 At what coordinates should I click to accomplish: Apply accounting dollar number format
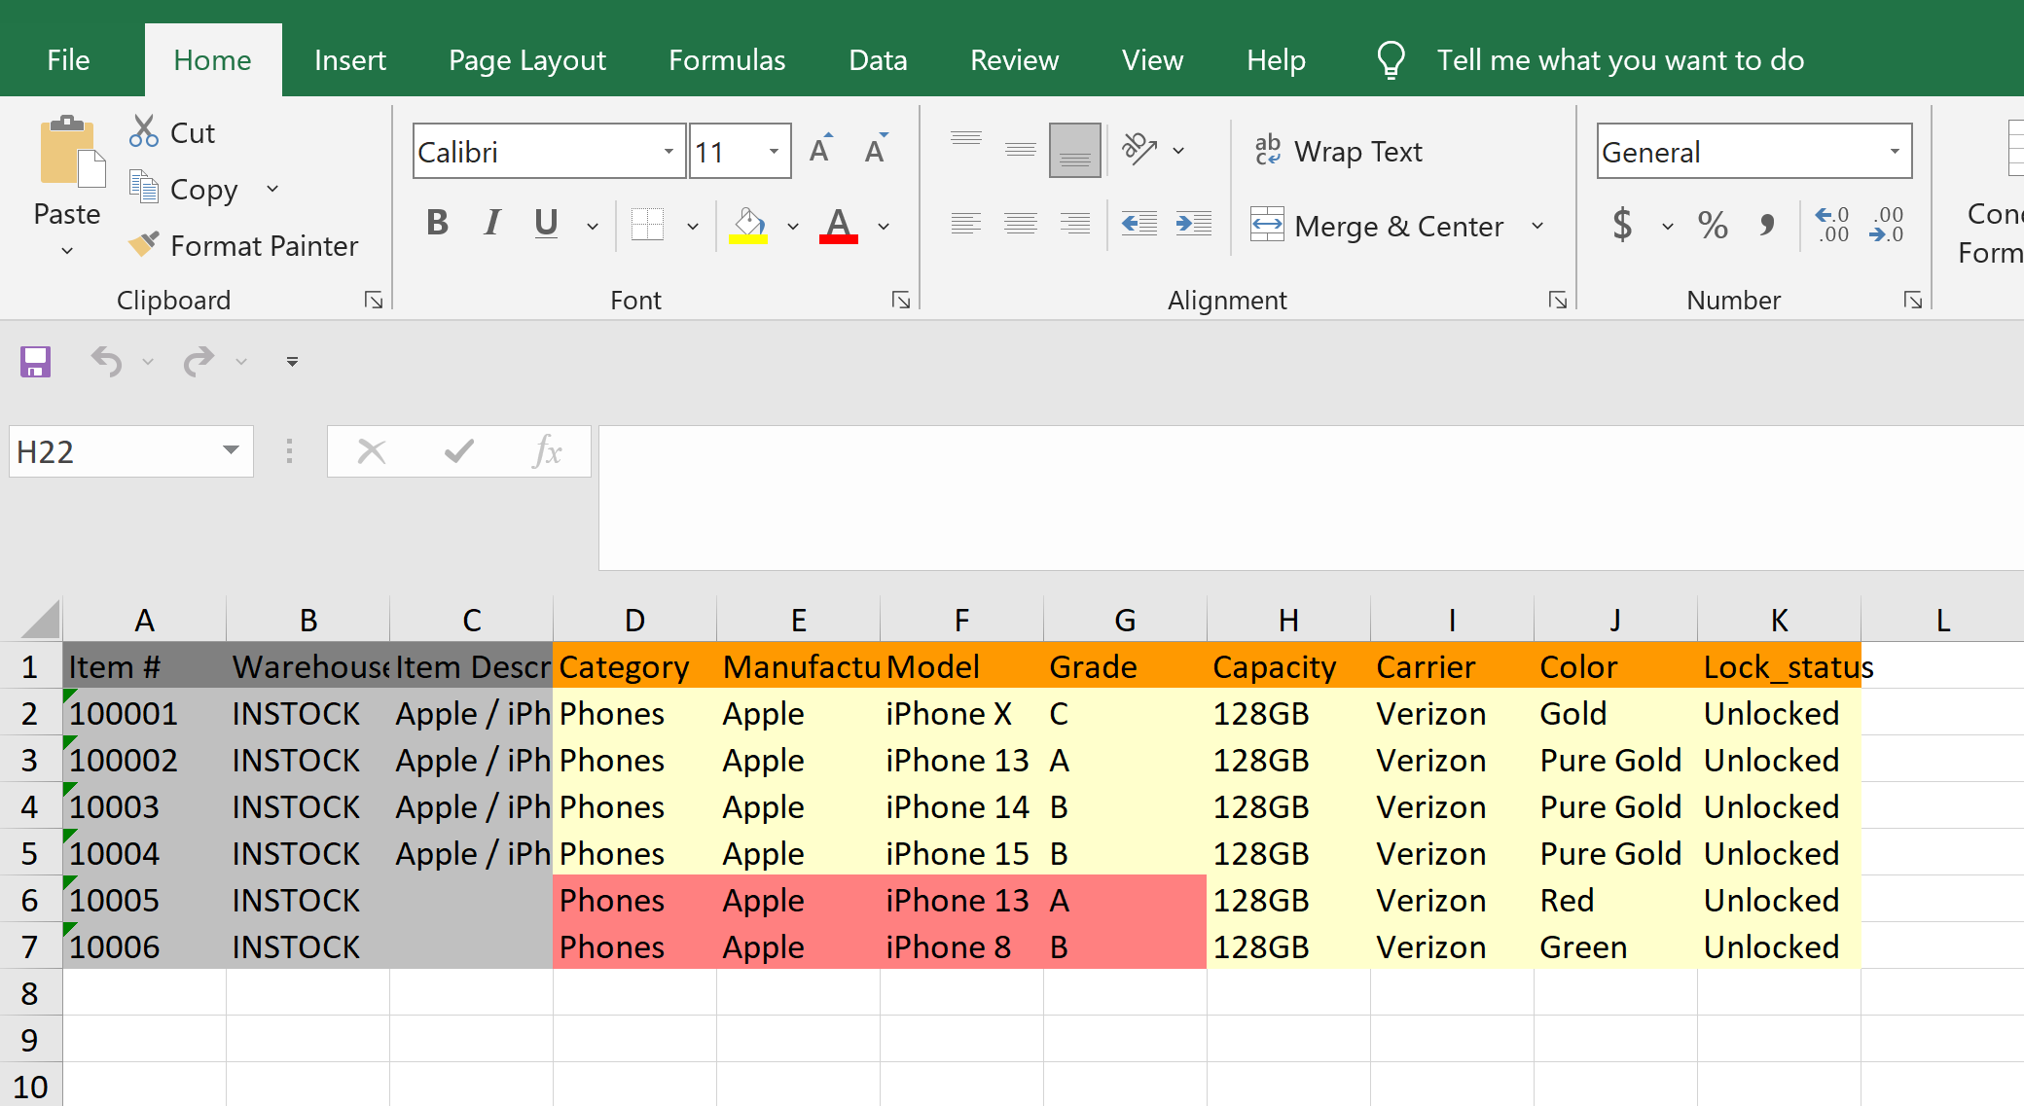tap(1622, 225)
